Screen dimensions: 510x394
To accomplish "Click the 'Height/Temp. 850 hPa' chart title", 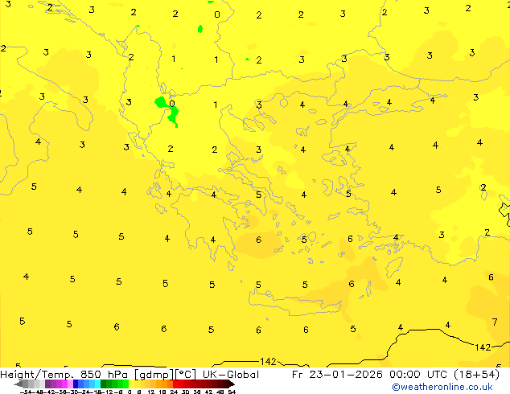I will pos(64,375).
